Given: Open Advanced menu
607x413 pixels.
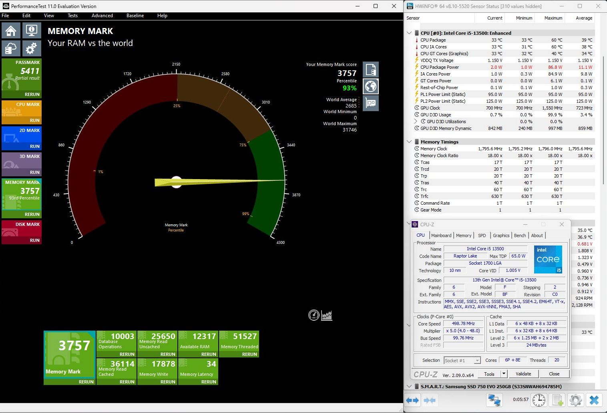Looking at the screenshot, I should tap(102, 16).
